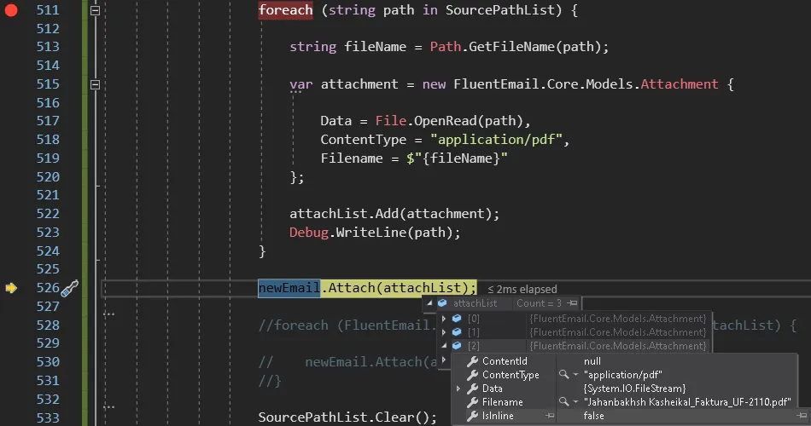Click Debug.WriteLine(path) on line 523

coord(370,233)
